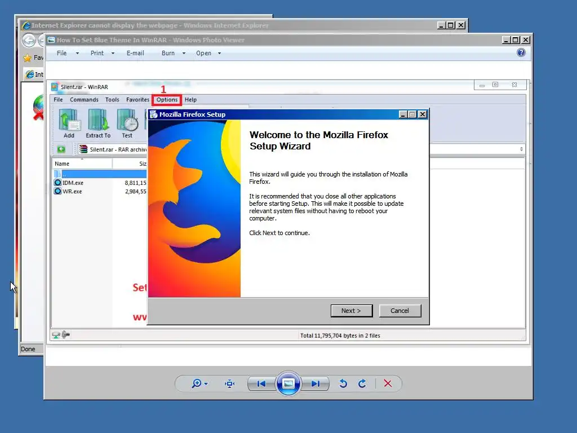This screenshot has width=577, height=433.
Task: Expand the WinRAR address bar dropdown
Action: [521, 149]
